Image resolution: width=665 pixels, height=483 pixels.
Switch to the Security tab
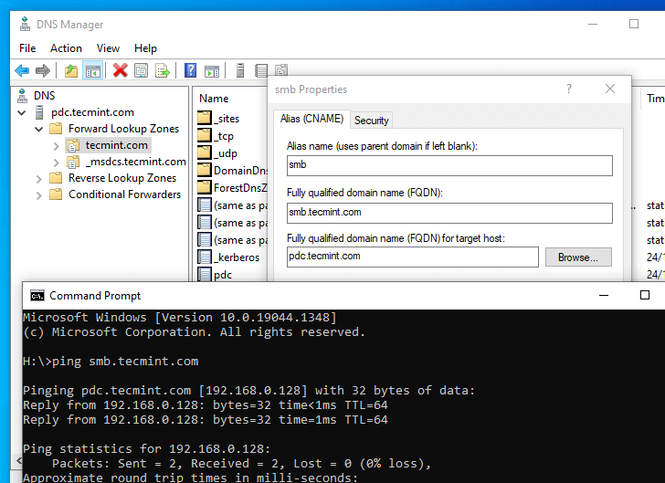pos(371,121)
